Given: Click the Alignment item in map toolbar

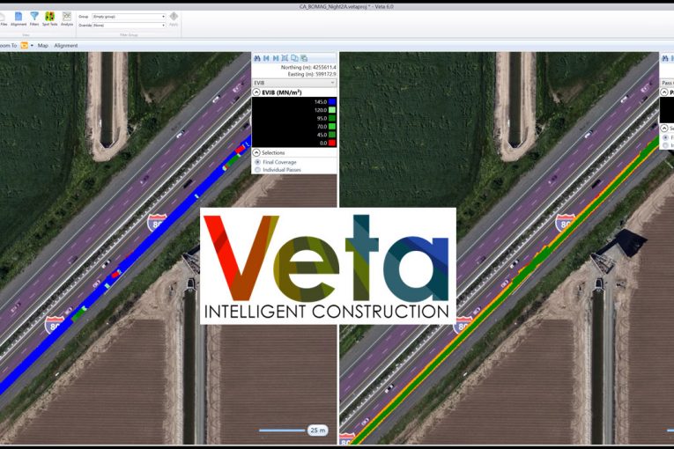Looking at the screenshot, I should (x=66, y=45).
